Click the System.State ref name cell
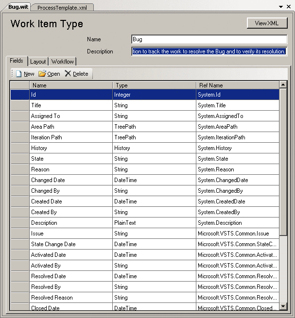The width and height of the screenshot is (295, 318). point(238,159)
